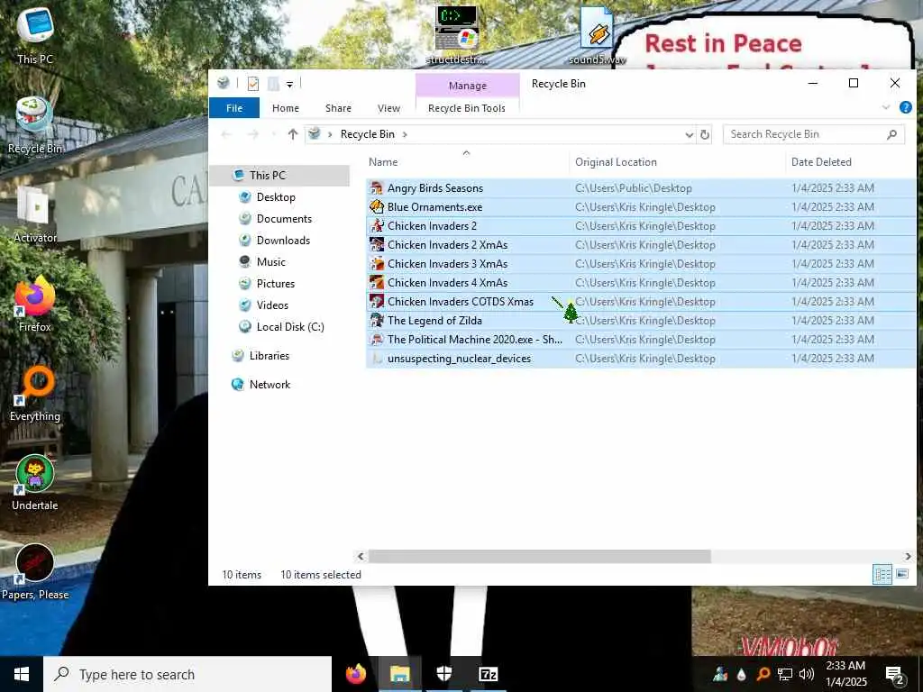The width and height of the screenshot is (923, 692).
Task: Select Desktop in navigation pane
Action: 276,197
